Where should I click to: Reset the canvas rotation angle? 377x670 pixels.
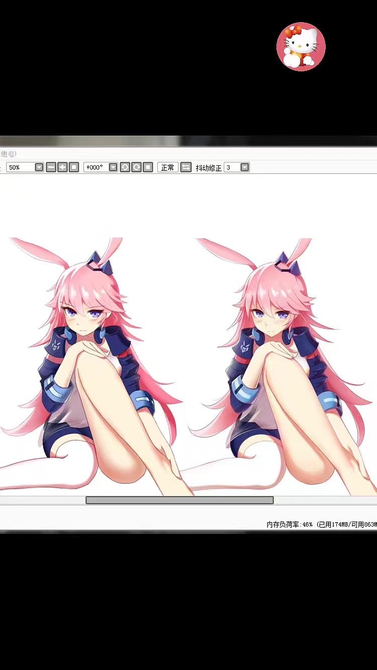click(148, 167)
